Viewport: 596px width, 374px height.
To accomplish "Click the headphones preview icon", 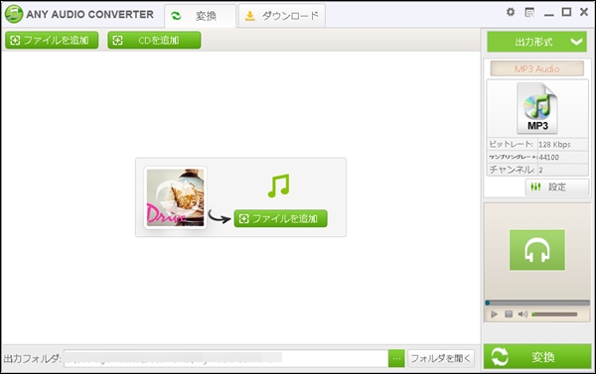I will tap(536, 250).
